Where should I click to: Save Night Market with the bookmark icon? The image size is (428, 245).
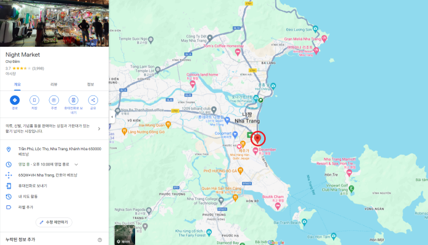[34, 100]
